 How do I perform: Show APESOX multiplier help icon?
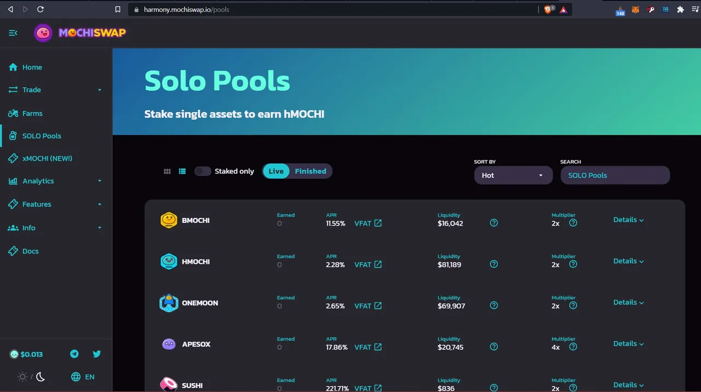[573, 347]
